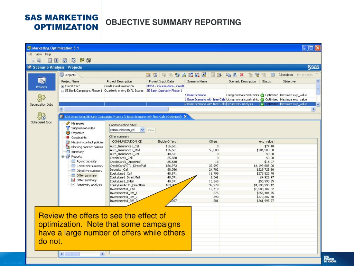This screenshot has height=266, width=354.
Task: Click the View button next to communication filter
Action: (x=151, y=130)
